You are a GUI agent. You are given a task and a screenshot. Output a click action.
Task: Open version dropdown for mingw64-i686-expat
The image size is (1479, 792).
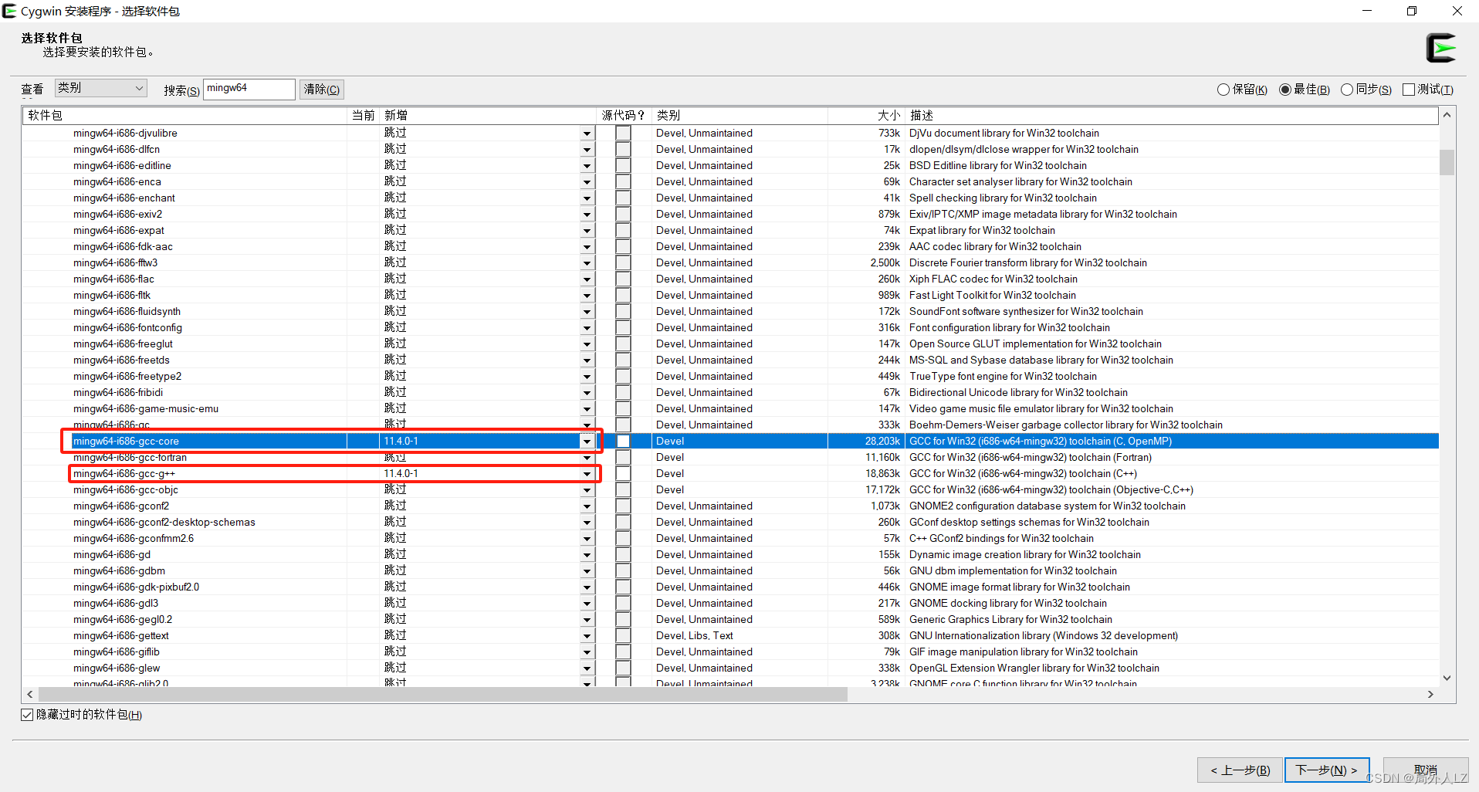tap(587, 231)
